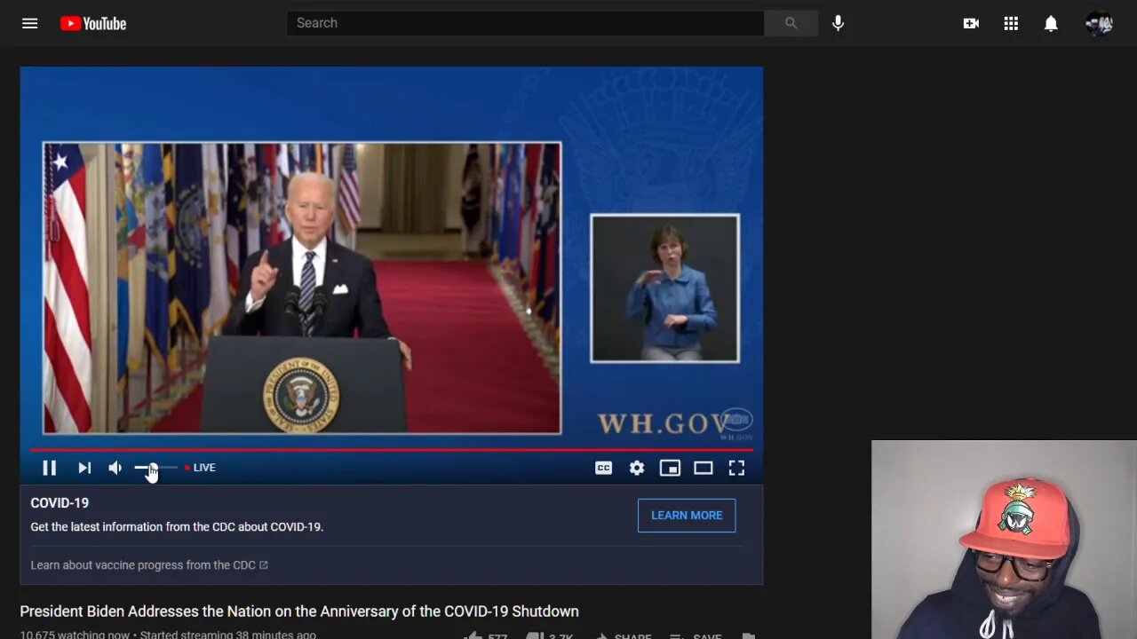Toggle theater mode
Screen dimensions: 1137x639
pos(703,468)
